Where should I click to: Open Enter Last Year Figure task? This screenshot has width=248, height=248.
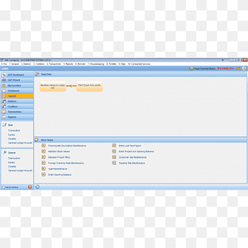pyautogui.click(x=130, y=146)
